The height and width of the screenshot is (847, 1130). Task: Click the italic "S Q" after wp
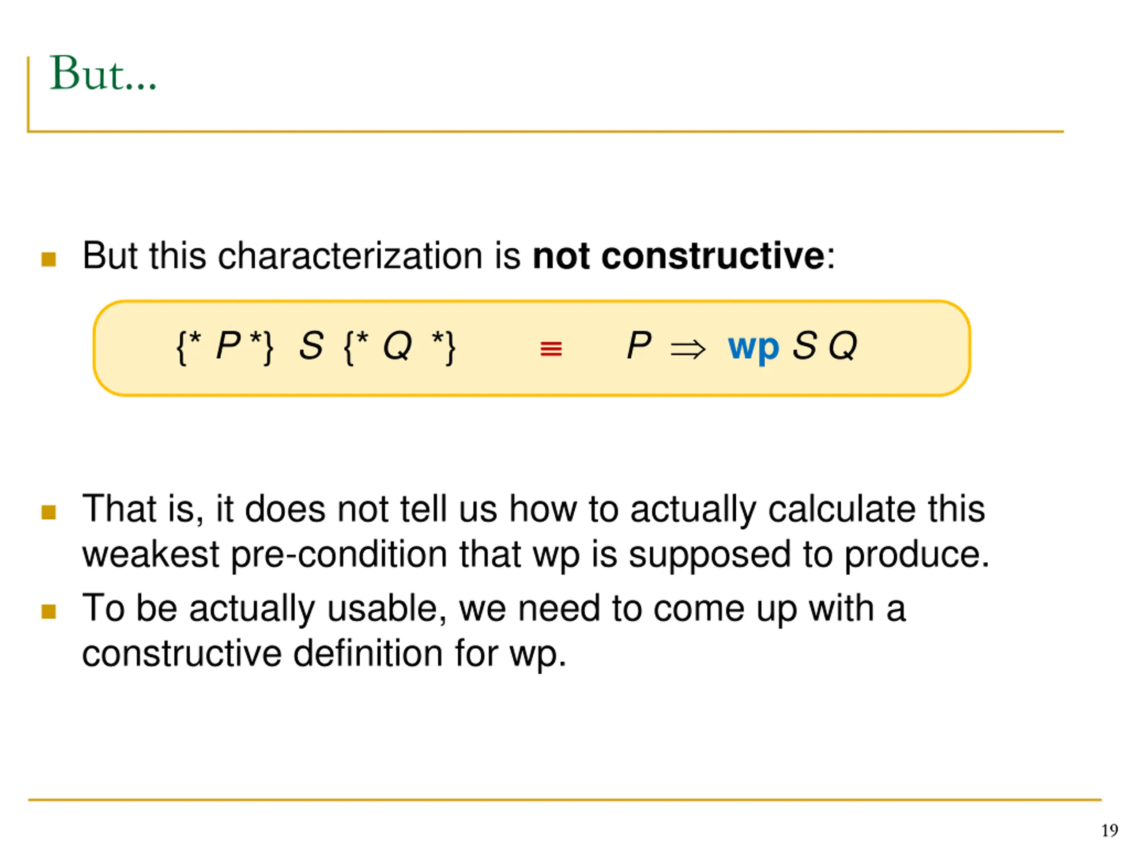click(825, 346)
